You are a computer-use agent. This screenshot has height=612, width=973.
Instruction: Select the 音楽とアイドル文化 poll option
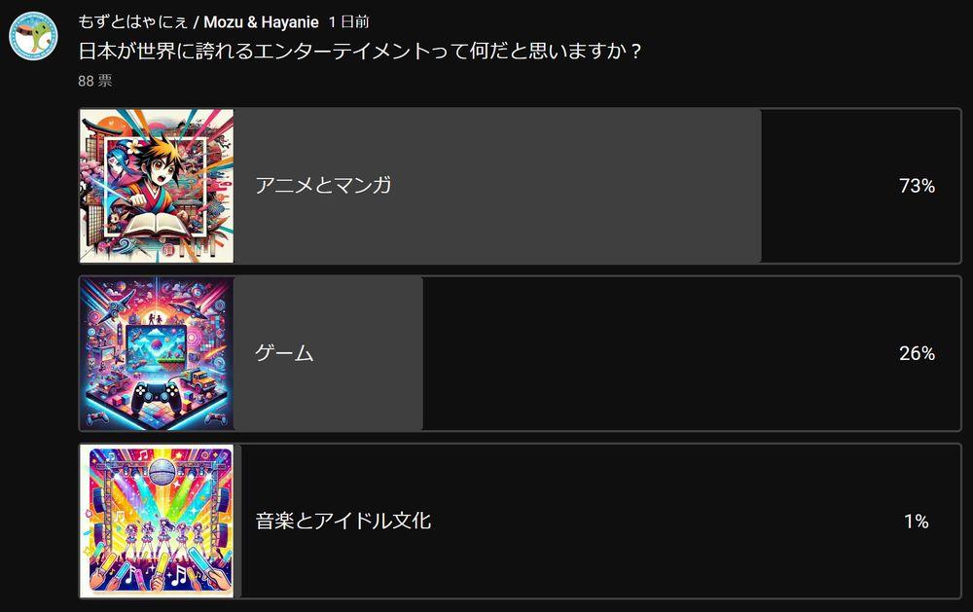[x=520, y=521]
